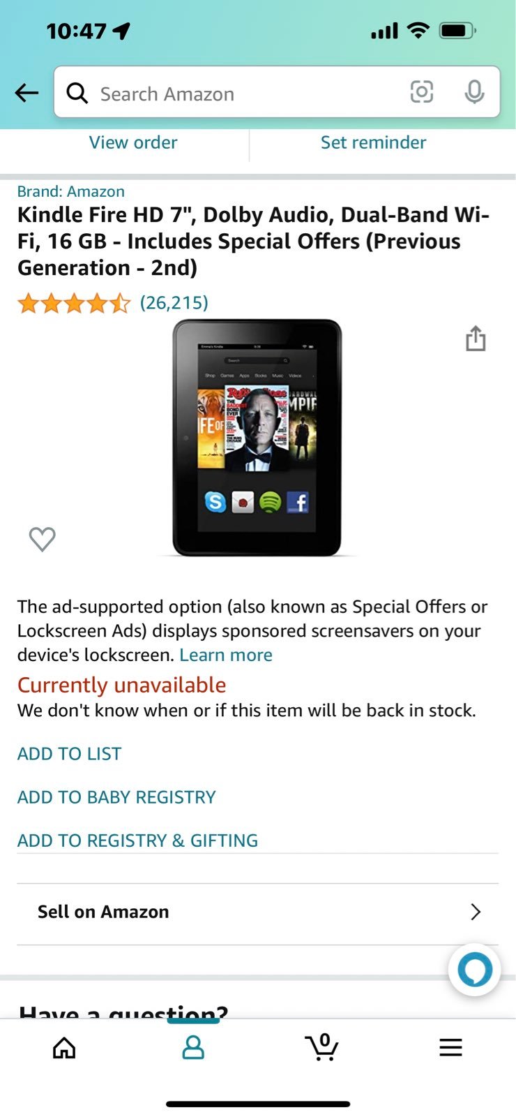Open the shopping cart icon
Viewport: 516px width, 1117px height.
[321, 1046]
